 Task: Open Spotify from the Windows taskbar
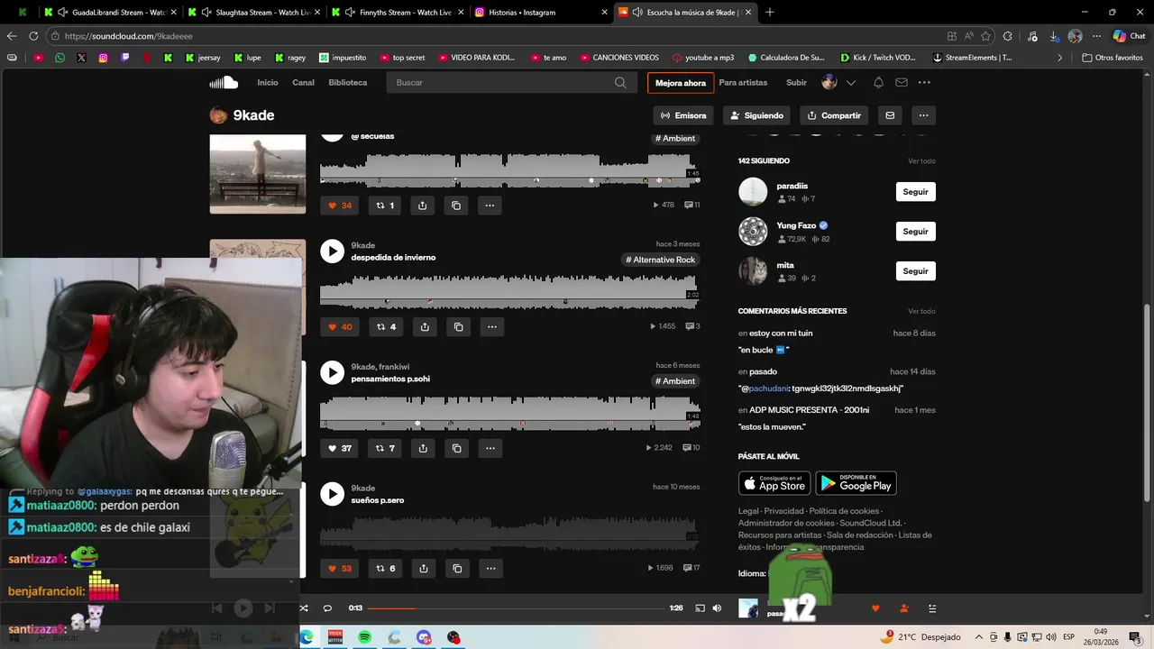(x=364, y=637)
